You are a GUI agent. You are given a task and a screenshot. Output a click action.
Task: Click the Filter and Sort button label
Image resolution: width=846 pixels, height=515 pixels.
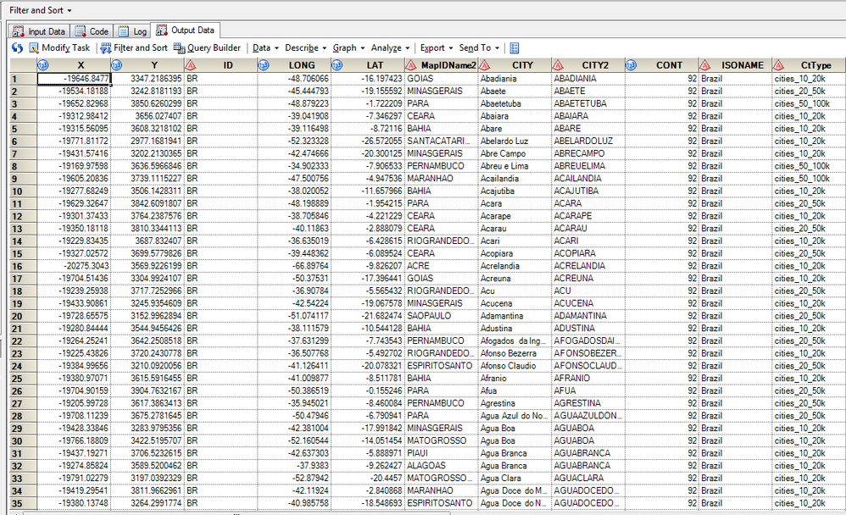coord(140,48)
